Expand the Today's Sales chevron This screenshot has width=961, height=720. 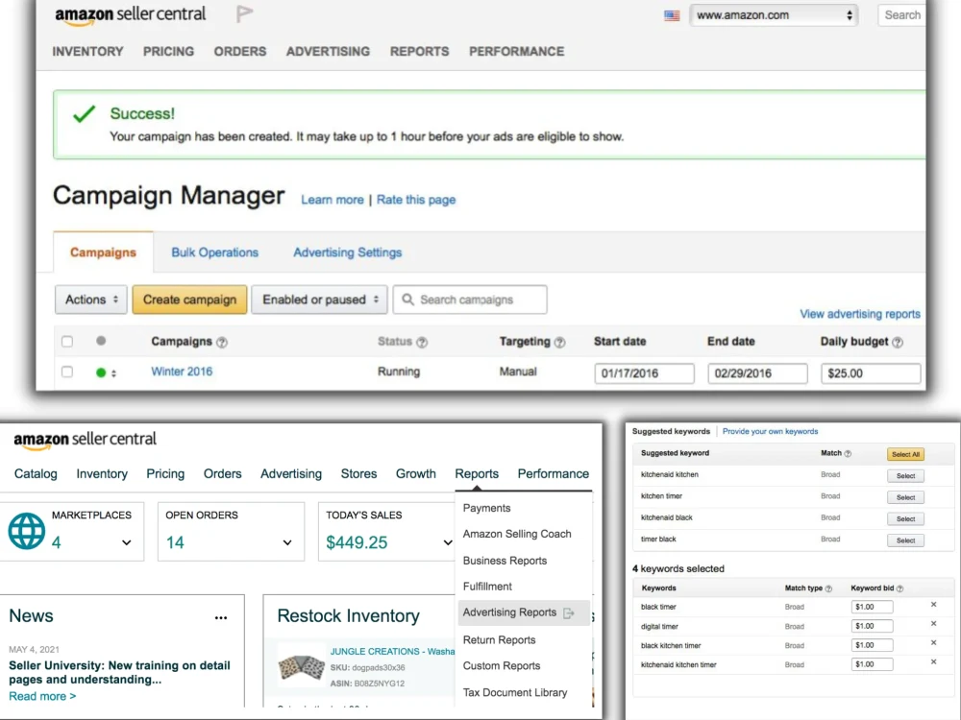pyautogui.click(x=448, y=542)
